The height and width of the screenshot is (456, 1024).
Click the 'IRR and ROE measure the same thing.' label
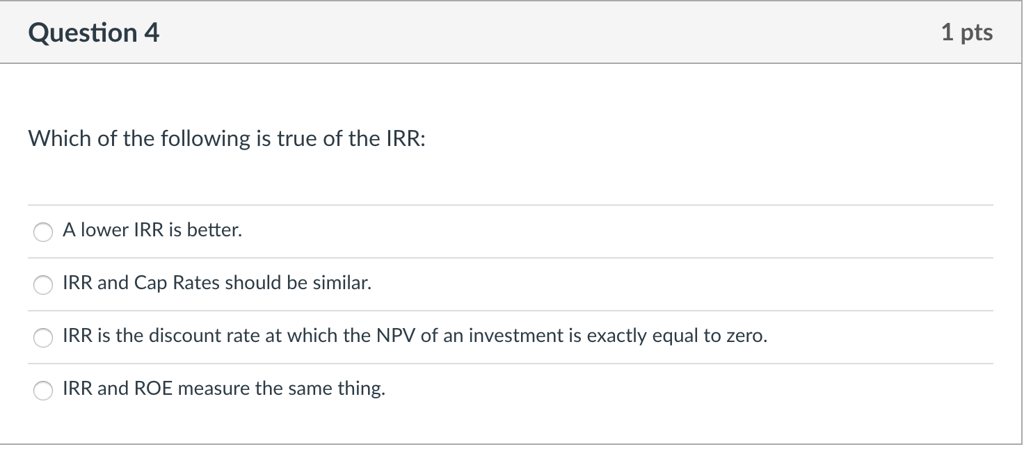pyautogui.click(x=223, y=389)
